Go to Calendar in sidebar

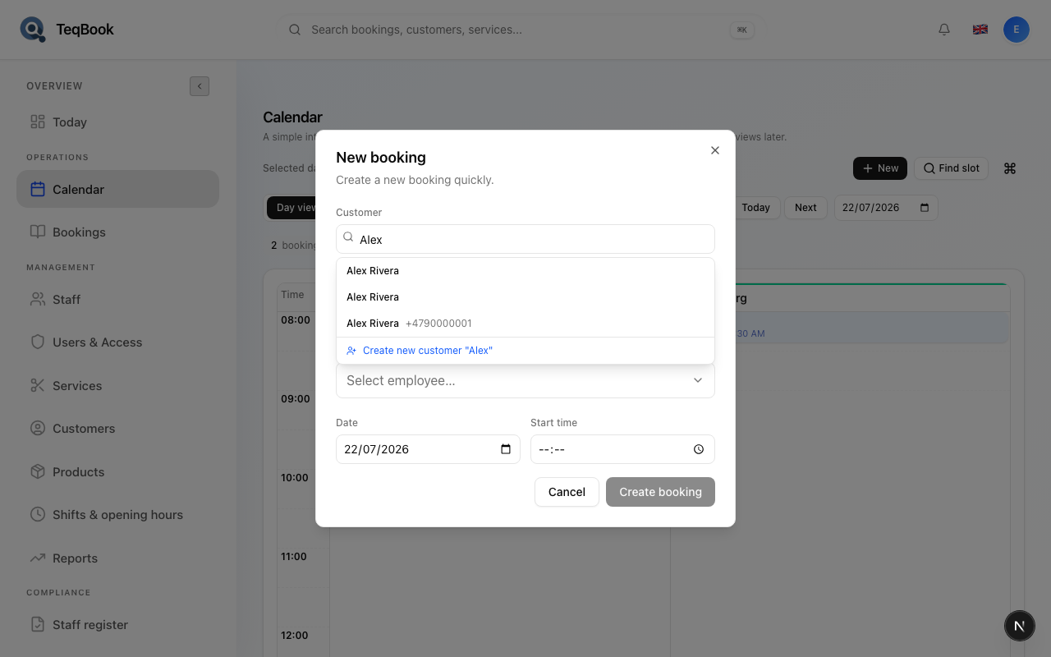pos(117,189)
